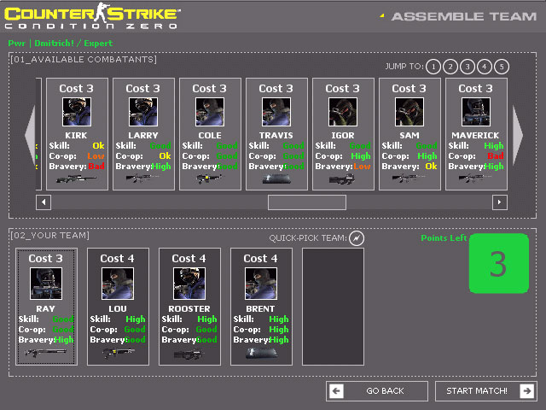Click "Cost 3" on LARRY's card
This screenshot has height=410, width=546.
[x=142, y=89]
